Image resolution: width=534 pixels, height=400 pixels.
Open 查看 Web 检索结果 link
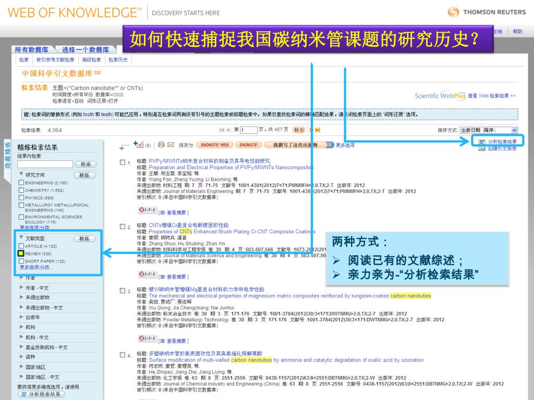491,96
